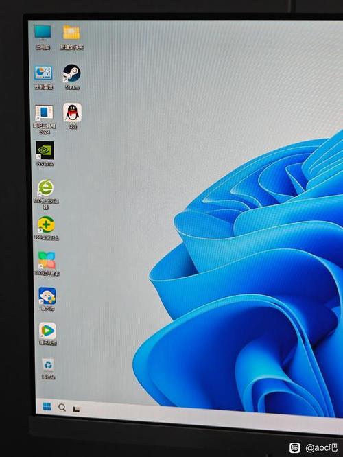343x457 pixels.
Task: Open Task View on the taskbar
Action: [76, 409]
